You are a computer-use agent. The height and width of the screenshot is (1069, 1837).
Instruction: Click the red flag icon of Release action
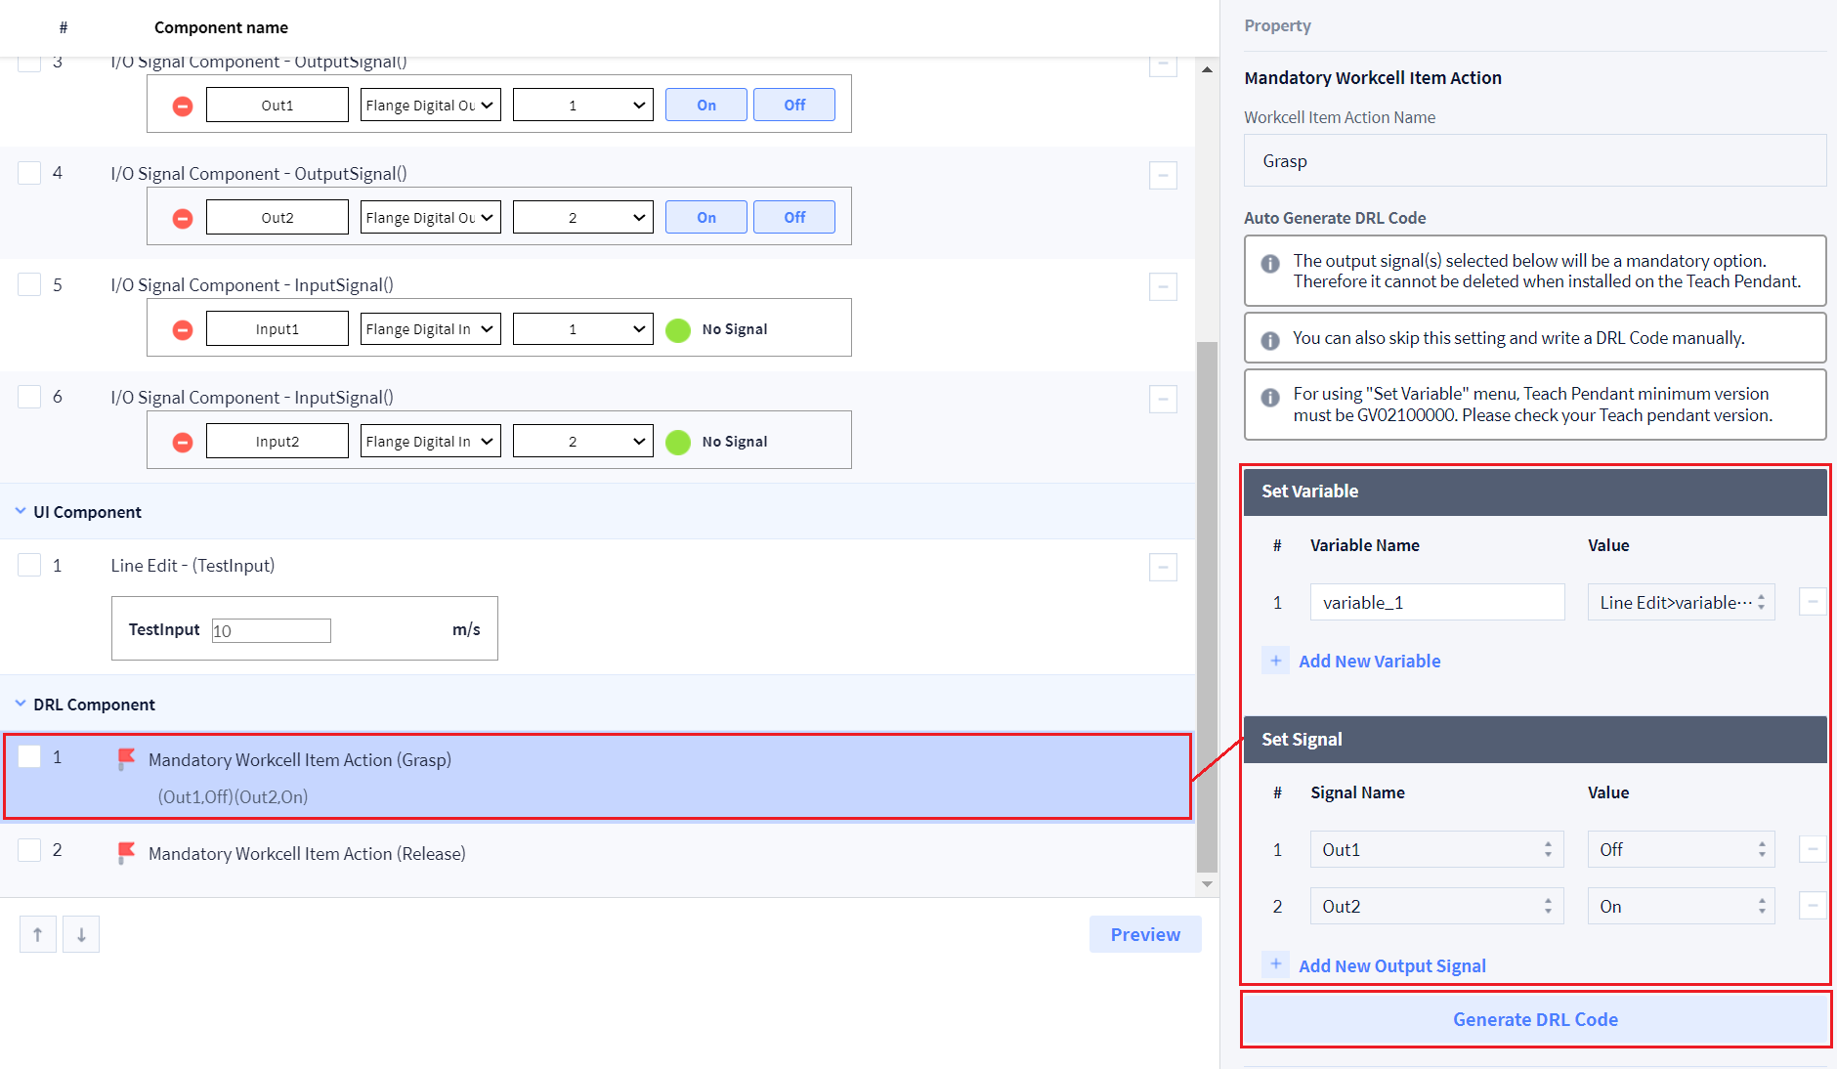click(126, 853)
